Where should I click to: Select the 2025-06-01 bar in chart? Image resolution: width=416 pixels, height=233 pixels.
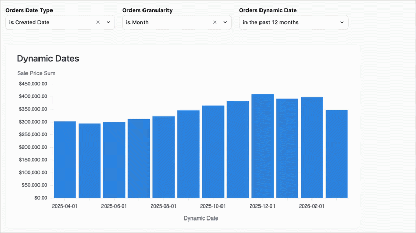114,160
